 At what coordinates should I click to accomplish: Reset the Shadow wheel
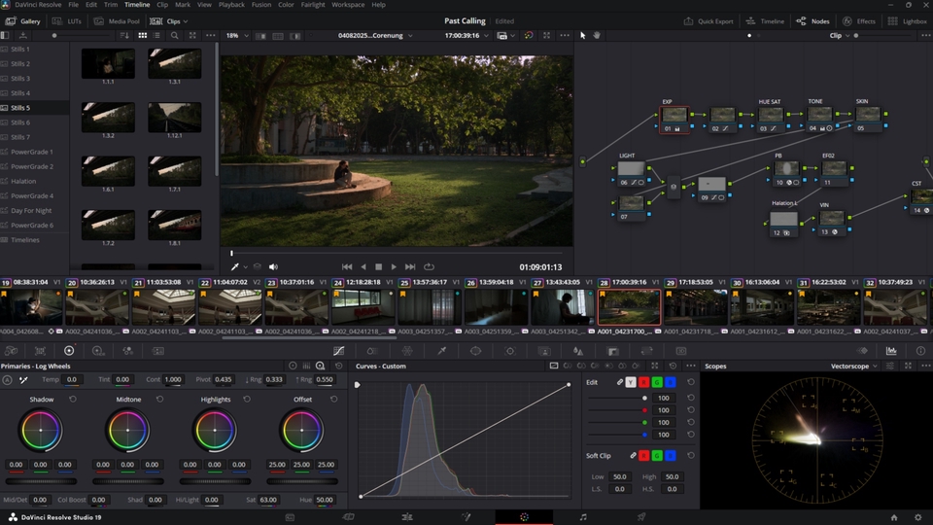pos(73,400)
